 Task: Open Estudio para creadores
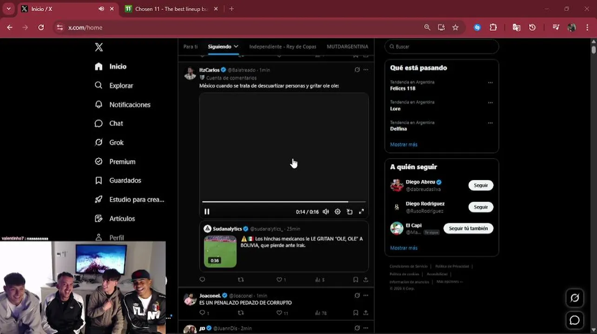[x=130, y=199]
